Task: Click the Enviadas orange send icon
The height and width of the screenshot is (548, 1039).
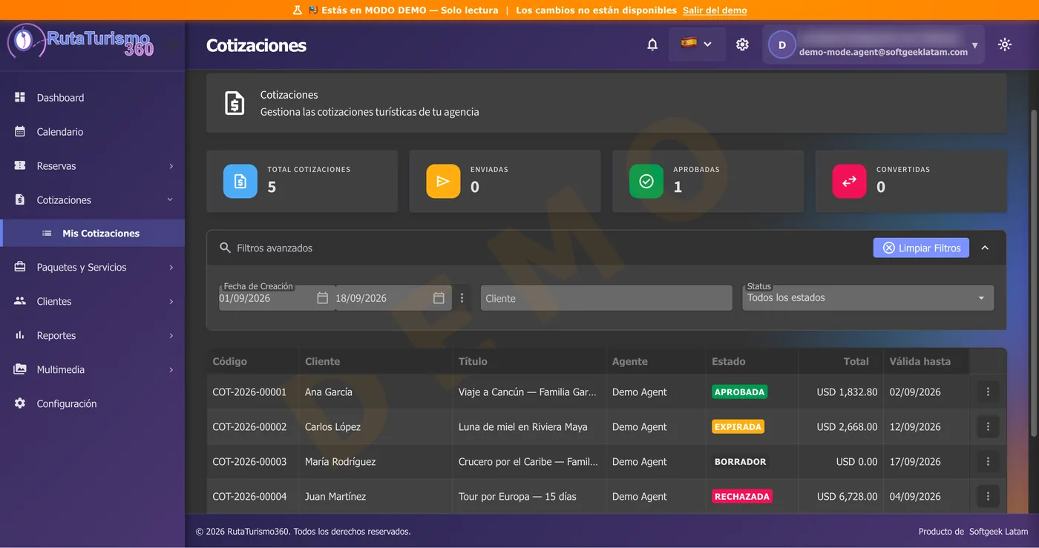Action: click(443, 181)
